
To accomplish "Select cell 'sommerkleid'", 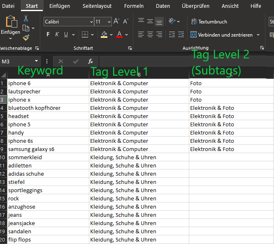I will 48,157.
